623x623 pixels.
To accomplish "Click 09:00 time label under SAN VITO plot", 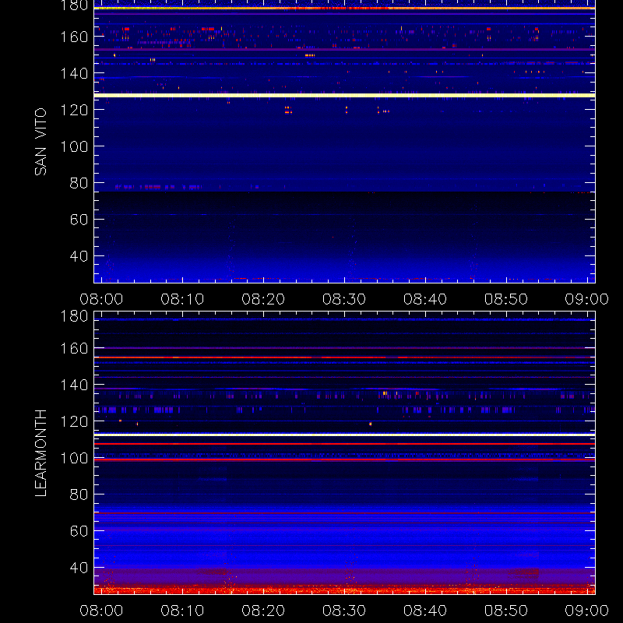I will coord(587,299).
